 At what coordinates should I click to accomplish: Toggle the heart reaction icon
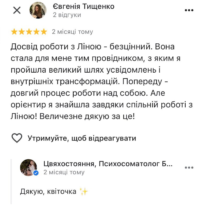click(17, 138)
